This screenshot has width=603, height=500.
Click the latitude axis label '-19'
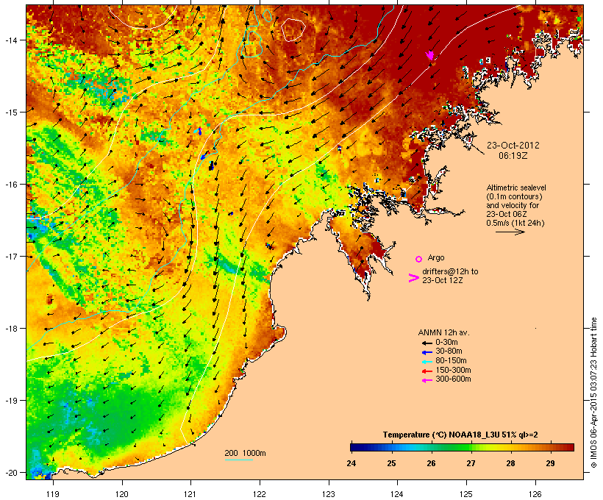11,401
